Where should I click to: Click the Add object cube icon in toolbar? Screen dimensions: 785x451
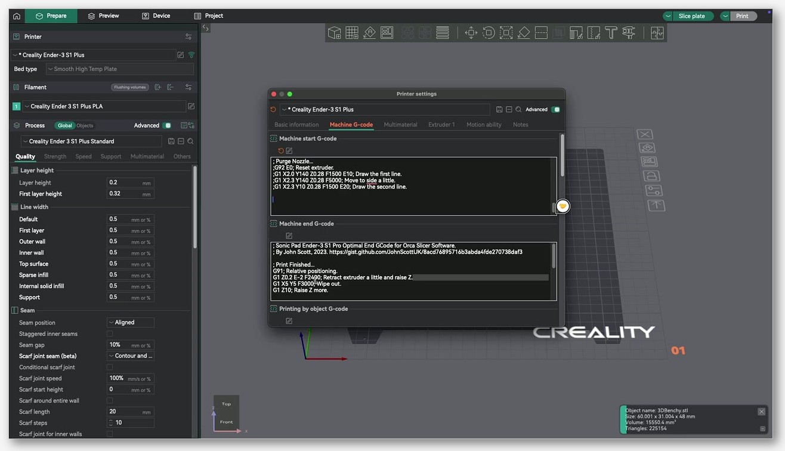click(x=334, y=33)
